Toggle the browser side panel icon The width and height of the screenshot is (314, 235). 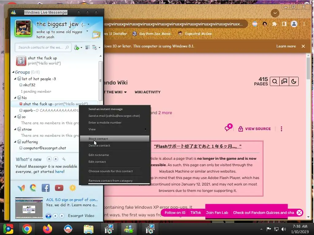click(284, 24)
